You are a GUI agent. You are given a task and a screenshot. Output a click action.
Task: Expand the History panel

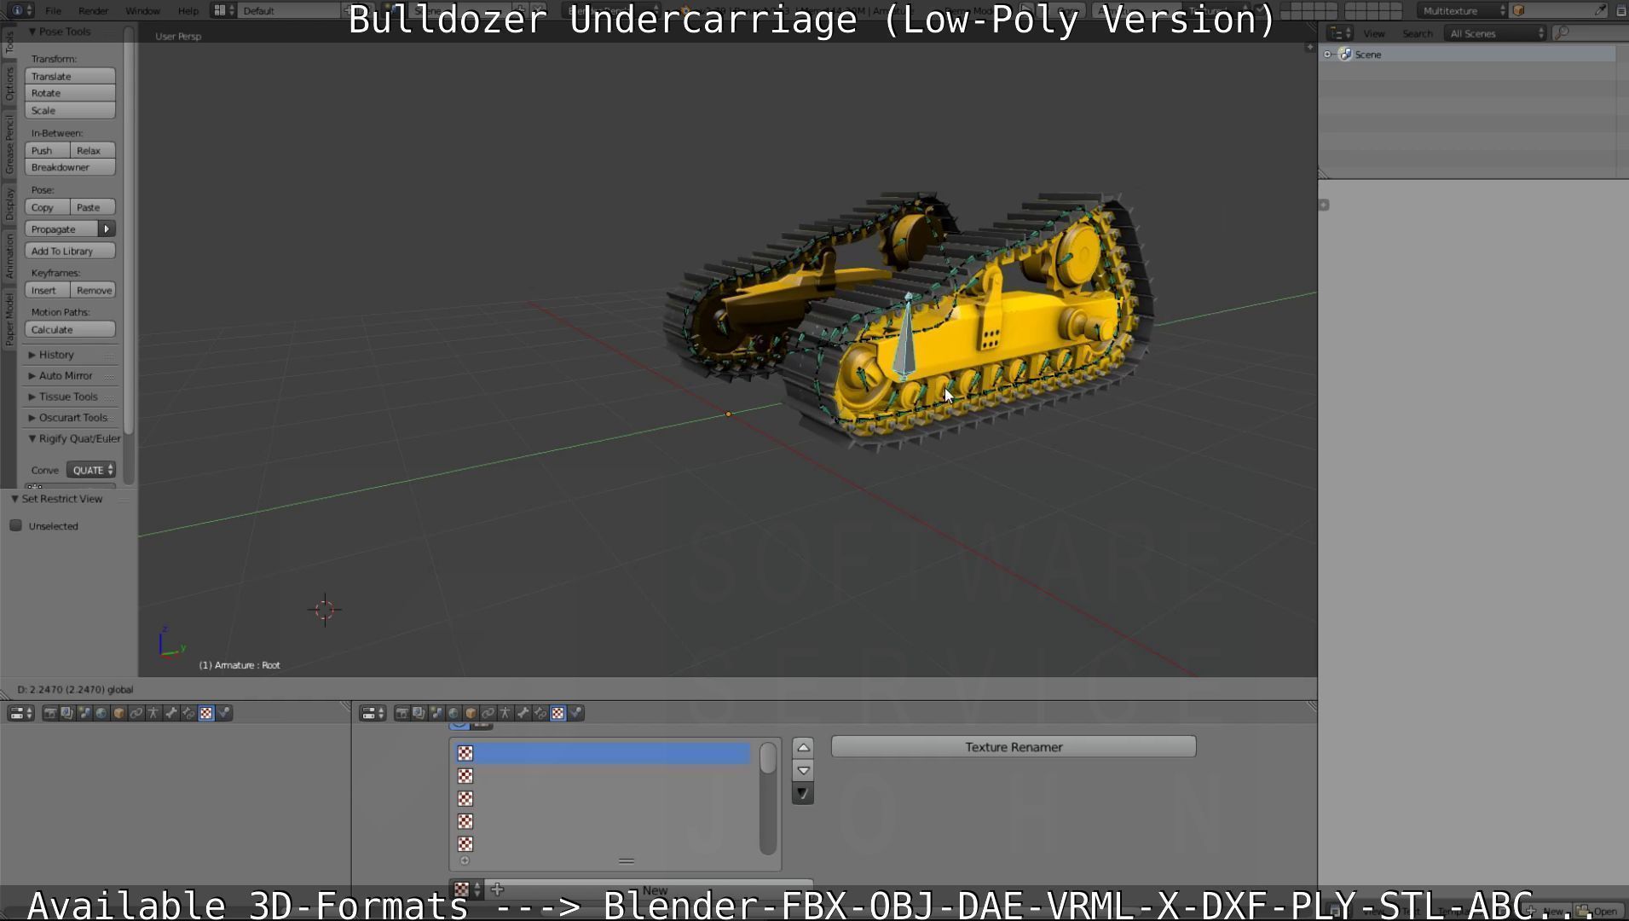pyautogui.click(x=32, y=355)
